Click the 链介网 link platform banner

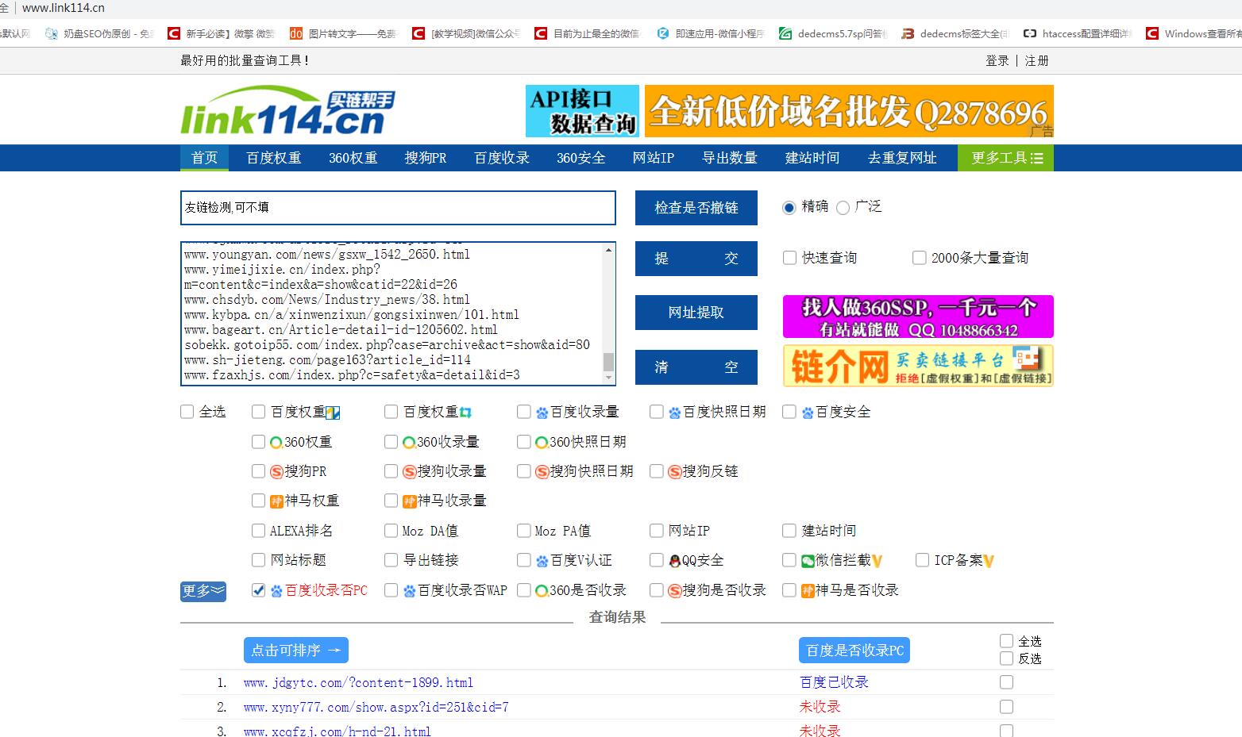coord(918,366)
